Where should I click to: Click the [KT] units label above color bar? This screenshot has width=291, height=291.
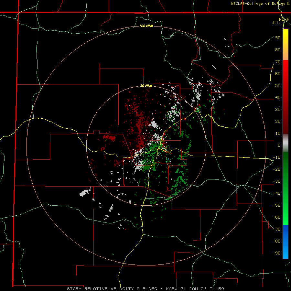(x=276, y=22)
